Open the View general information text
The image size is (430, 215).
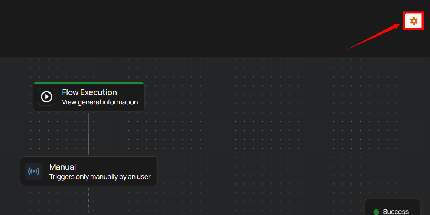(x=100, y=102)
